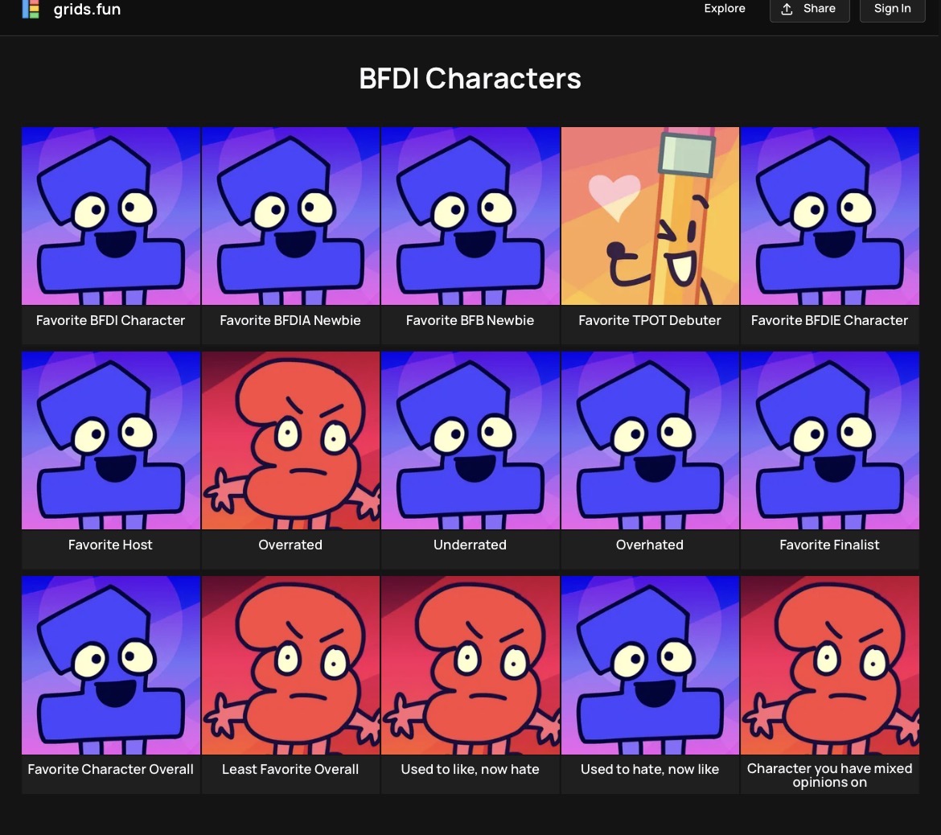Click the 'Favorite Finalist' label
This screenshot has height=835, width=941.
click(829, 545)
